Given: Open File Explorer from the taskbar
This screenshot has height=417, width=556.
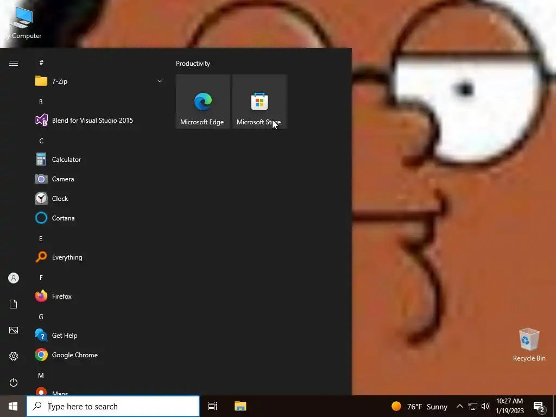Looking at the screenshot, I should click(241, 406).
